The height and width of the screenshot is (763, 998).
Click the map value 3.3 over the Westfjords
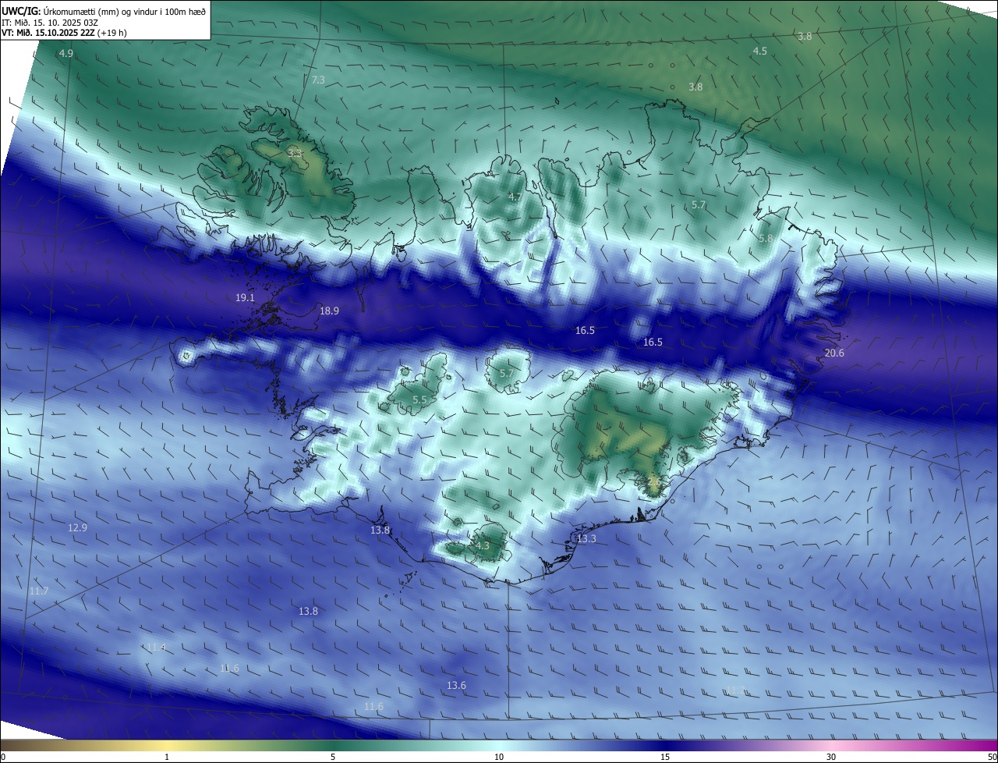(295, 154)
